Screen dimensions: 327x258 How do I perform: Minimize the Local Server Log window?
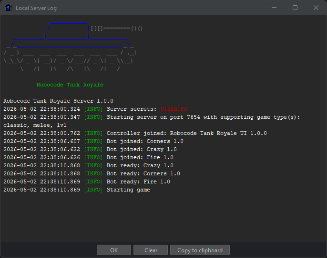point(274,8)
